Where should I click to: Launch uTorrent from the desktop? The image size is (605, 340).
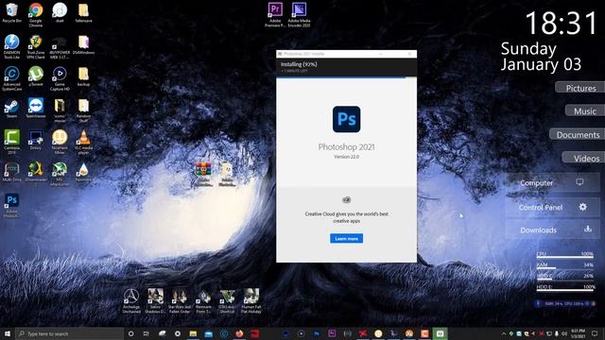click(x=36, y=76)
